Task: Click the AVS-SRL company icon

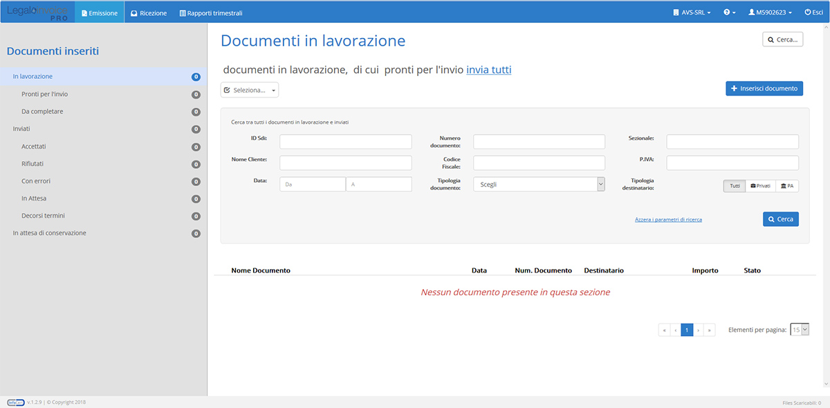Action: (x=676, y=12)
